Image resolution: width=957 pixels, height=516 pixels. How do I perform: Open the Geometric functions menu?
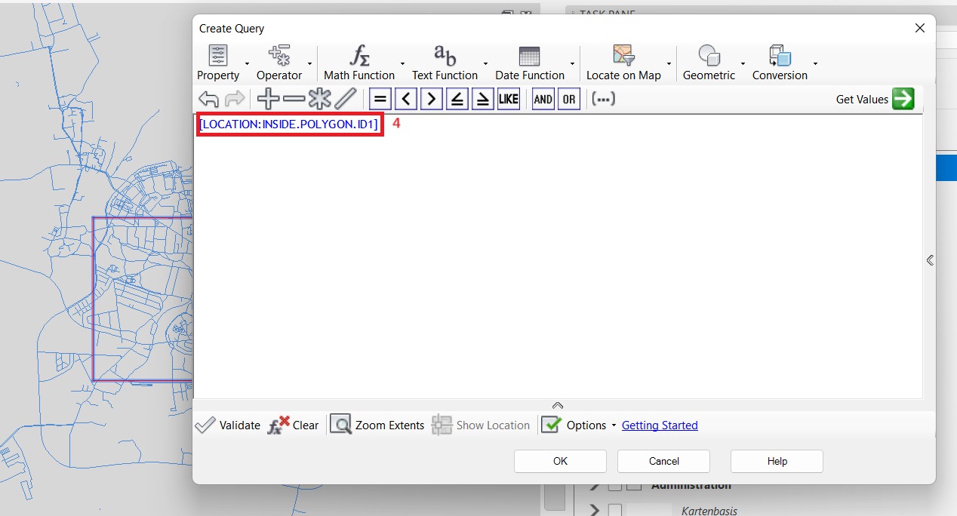(709, 63)
